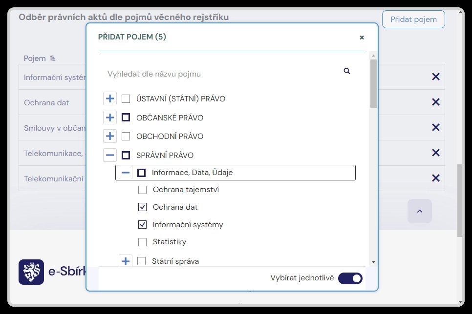Toggle the Vybírat jednotlivě switch
Image resolution: width=472 pixels, height=314 pixels.
pos(350,278)
